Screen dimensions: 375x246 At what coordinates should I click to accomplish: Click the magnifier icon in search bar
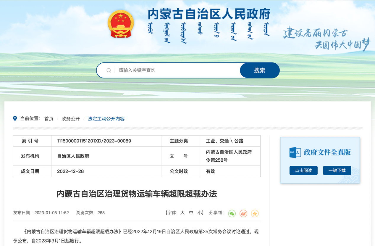[x=109, y=70]
